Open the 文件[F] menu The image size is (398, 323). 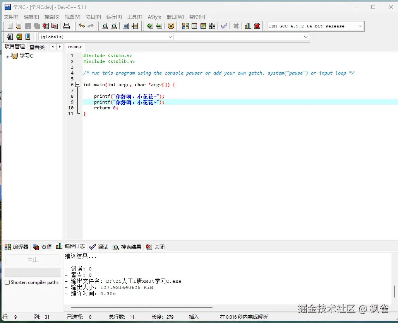point(11,17)
